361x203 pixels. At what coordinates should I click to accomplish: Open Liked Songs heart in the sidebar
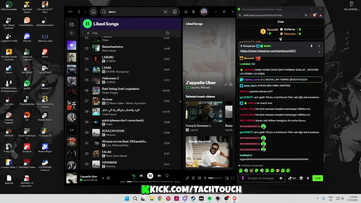click(72, 45)
